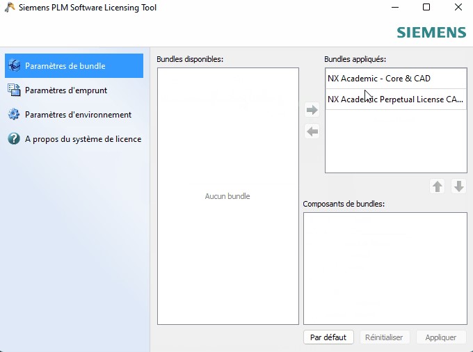Click left arrow to remove a bundle

(x=312, y=131)
